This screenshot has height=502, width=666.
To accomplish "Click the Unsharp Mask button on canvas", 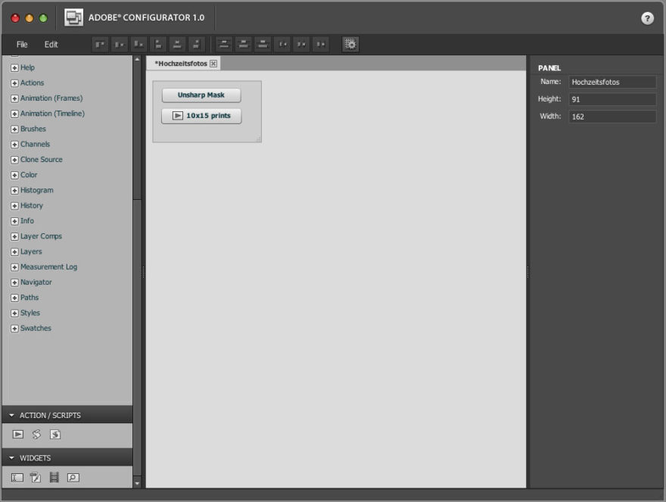I will point(201,95).
